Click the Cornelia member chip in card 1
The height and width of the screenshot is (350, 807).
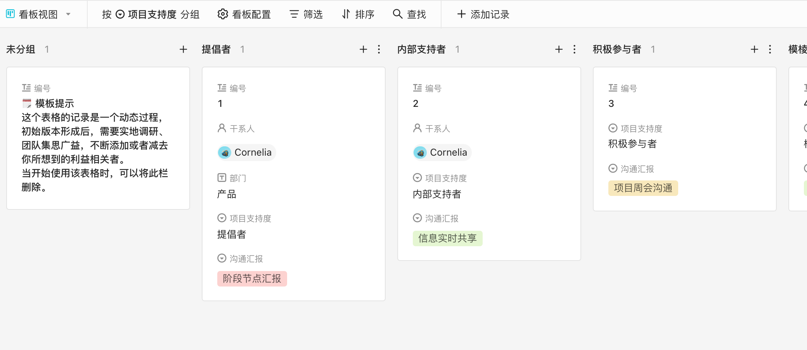tap(247, 153)
